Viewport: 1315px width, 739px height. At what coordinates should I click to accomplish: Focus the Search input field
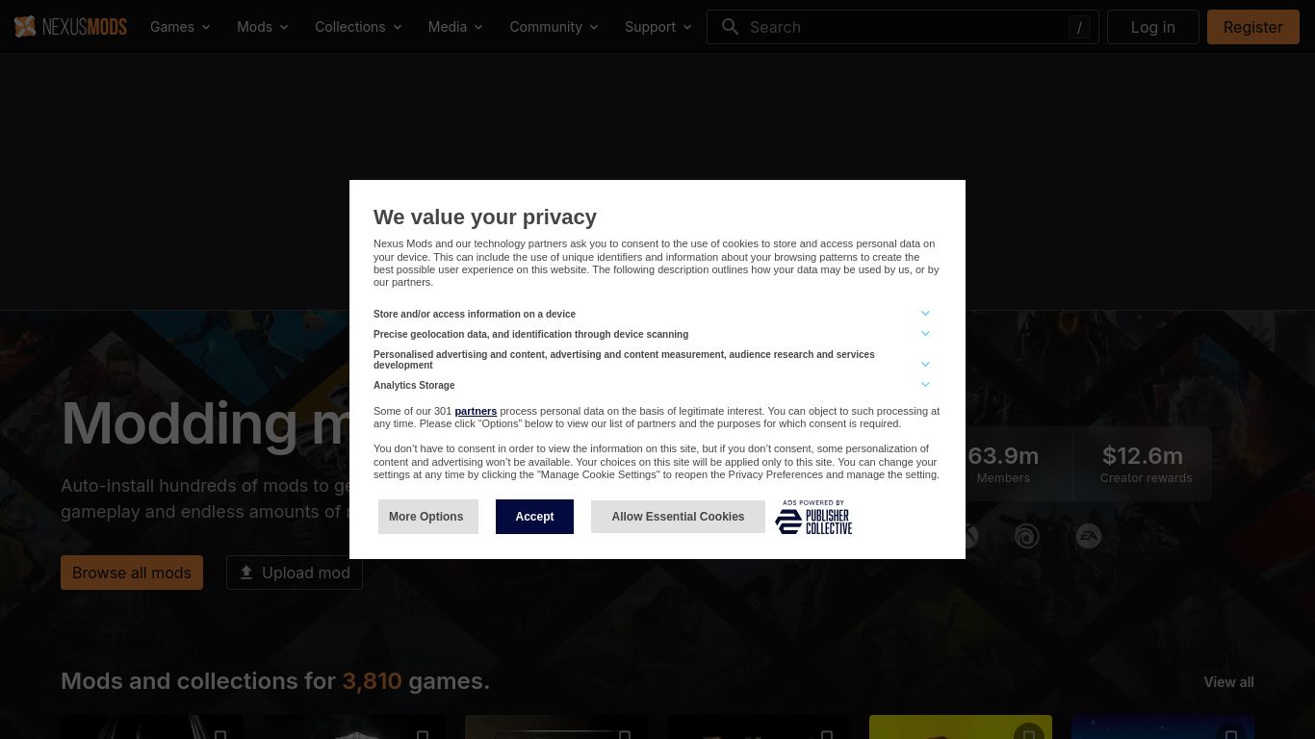click(905, 27)
